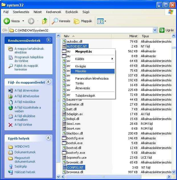The image size is (177, 180).
Task: Click the Dokumentumok folder icon
Action: click(11, 152)
